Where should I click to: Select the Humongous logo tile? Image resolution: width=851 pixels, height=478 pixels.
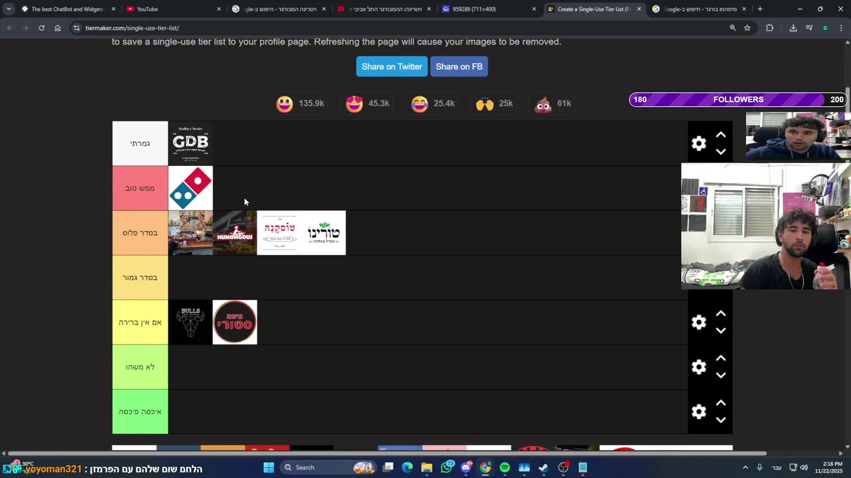[x=235, y=232]
